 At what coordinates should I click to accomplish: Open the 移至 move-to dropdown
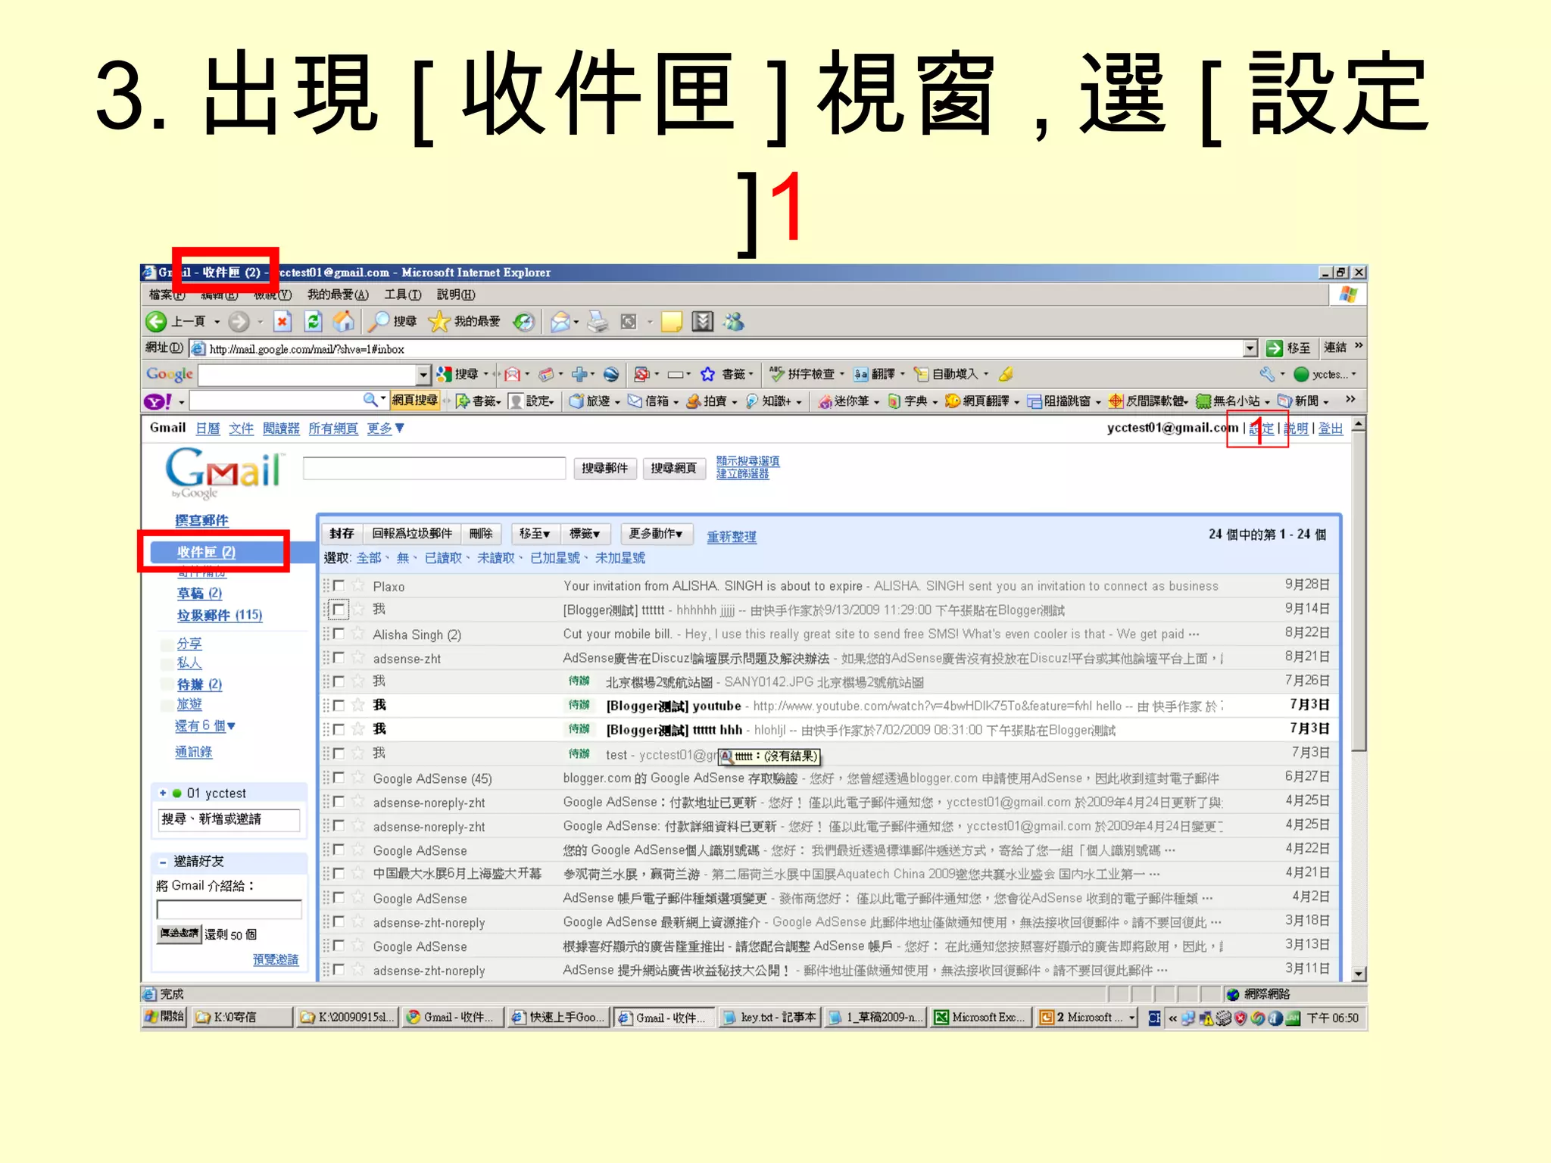(x=535, y=534)
